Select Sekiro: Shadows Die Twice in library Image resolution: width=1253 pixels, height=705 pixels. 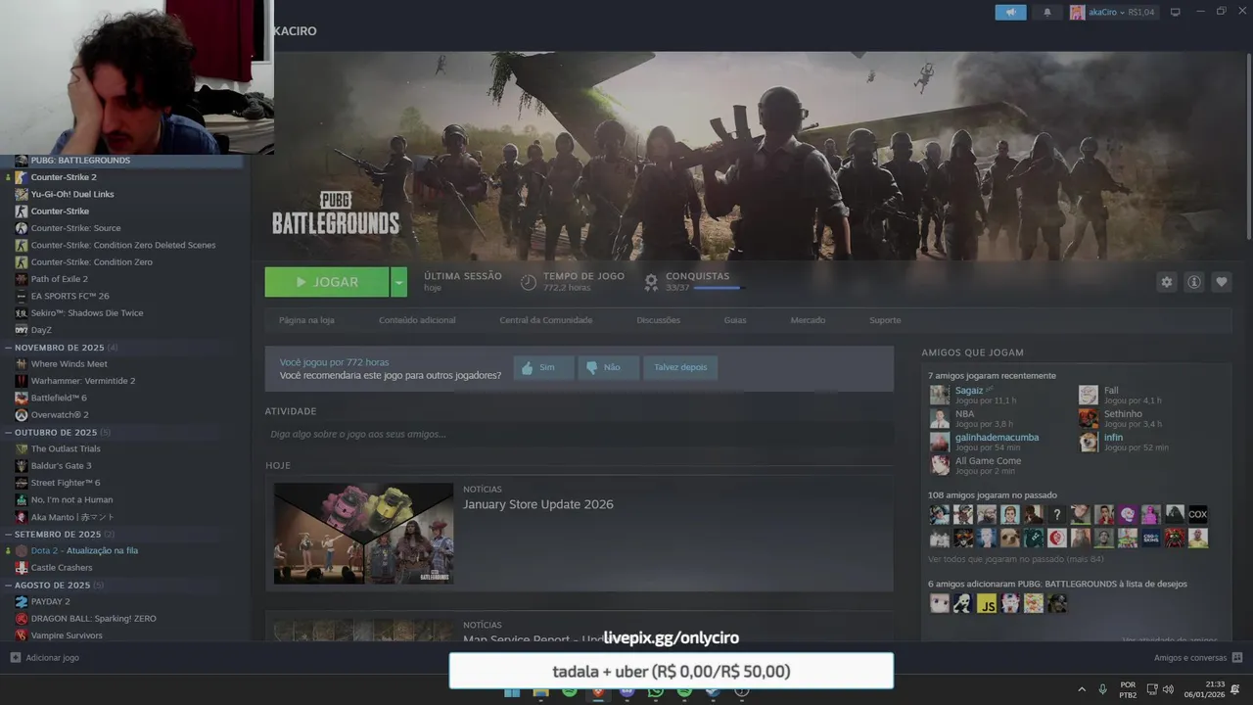(87, 313)
